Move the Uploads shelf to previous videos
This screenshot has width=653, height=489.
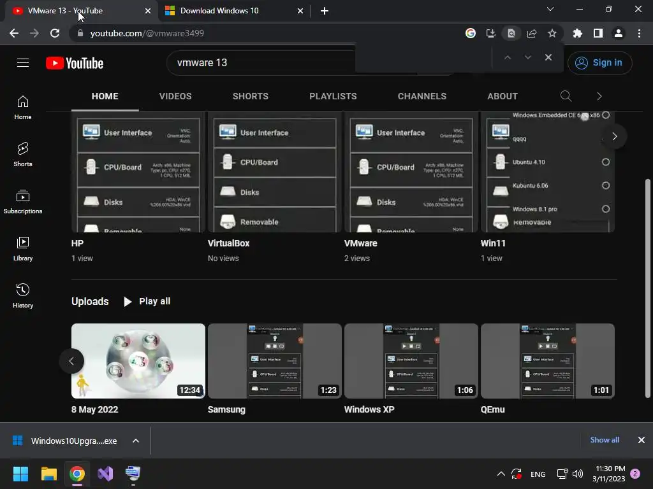(x=71, y=361)
